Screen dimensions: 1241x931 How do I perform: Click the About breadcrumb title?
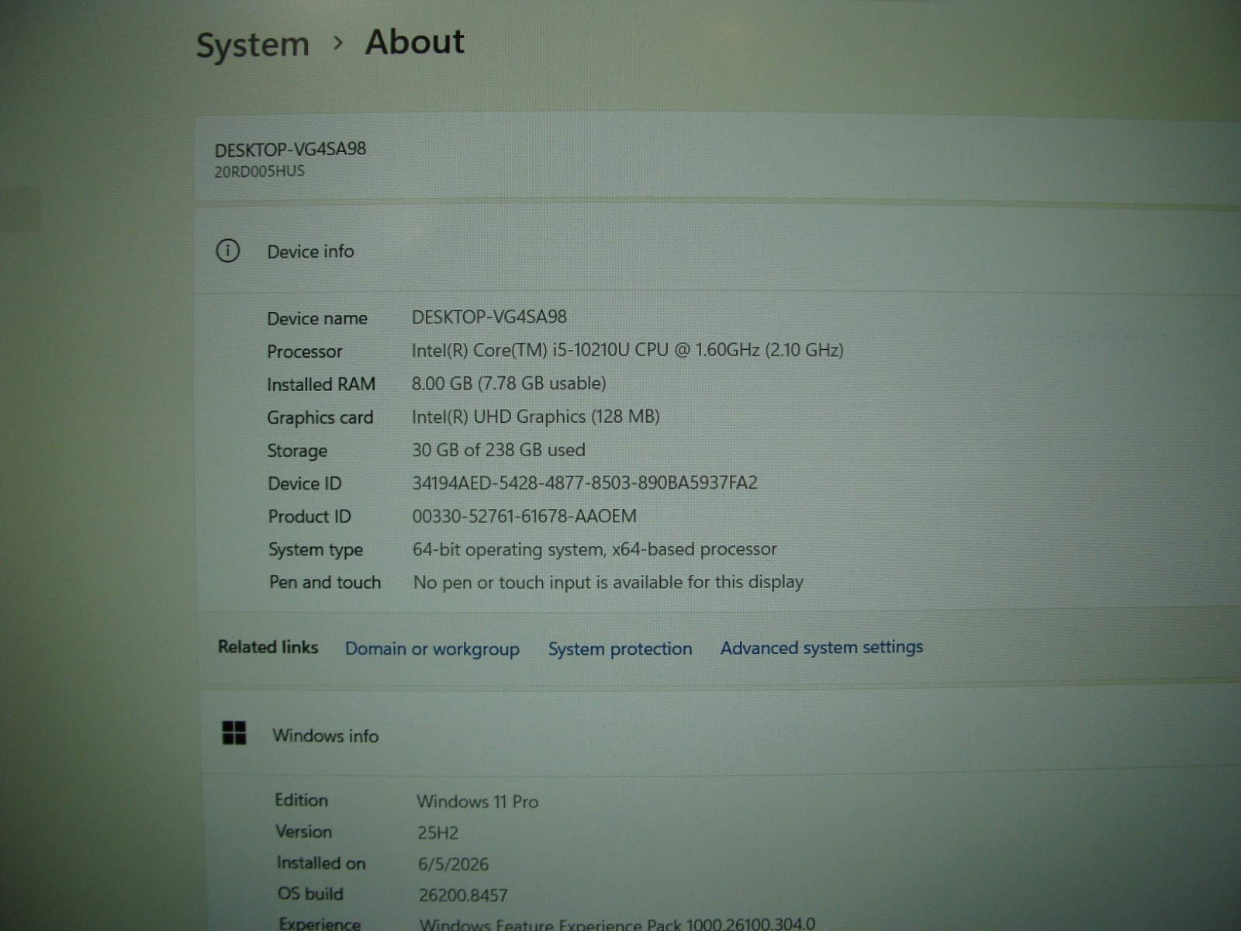coord(415,42)
